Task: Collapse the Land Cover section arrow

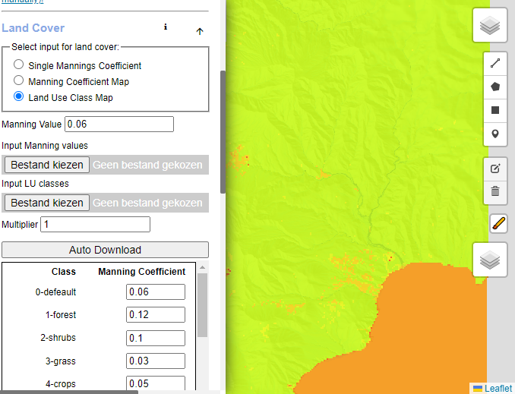Action: [200, 31]
